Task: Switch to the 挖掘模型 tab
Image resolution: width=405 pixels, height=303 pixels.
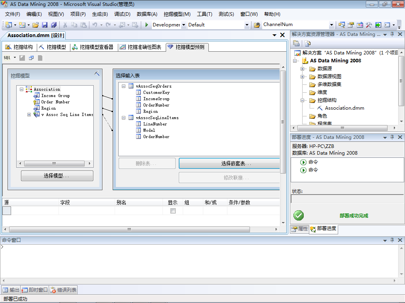Action: coord(53,47)
